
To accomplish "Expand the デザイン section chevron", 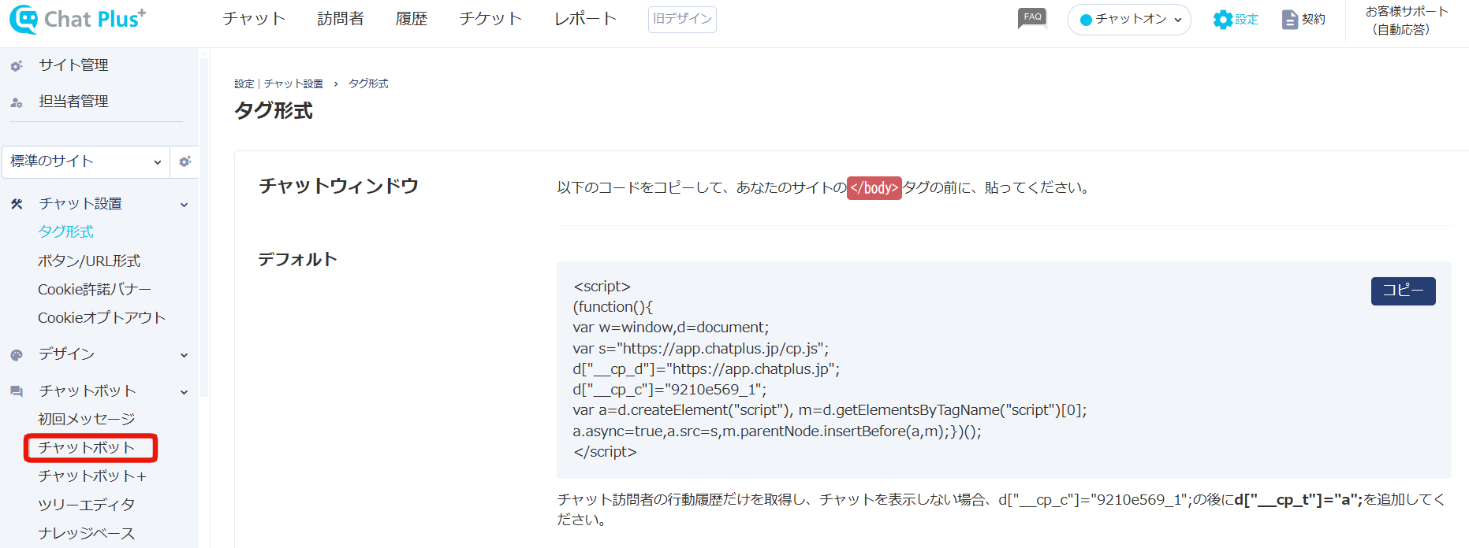I will point(184,355).
